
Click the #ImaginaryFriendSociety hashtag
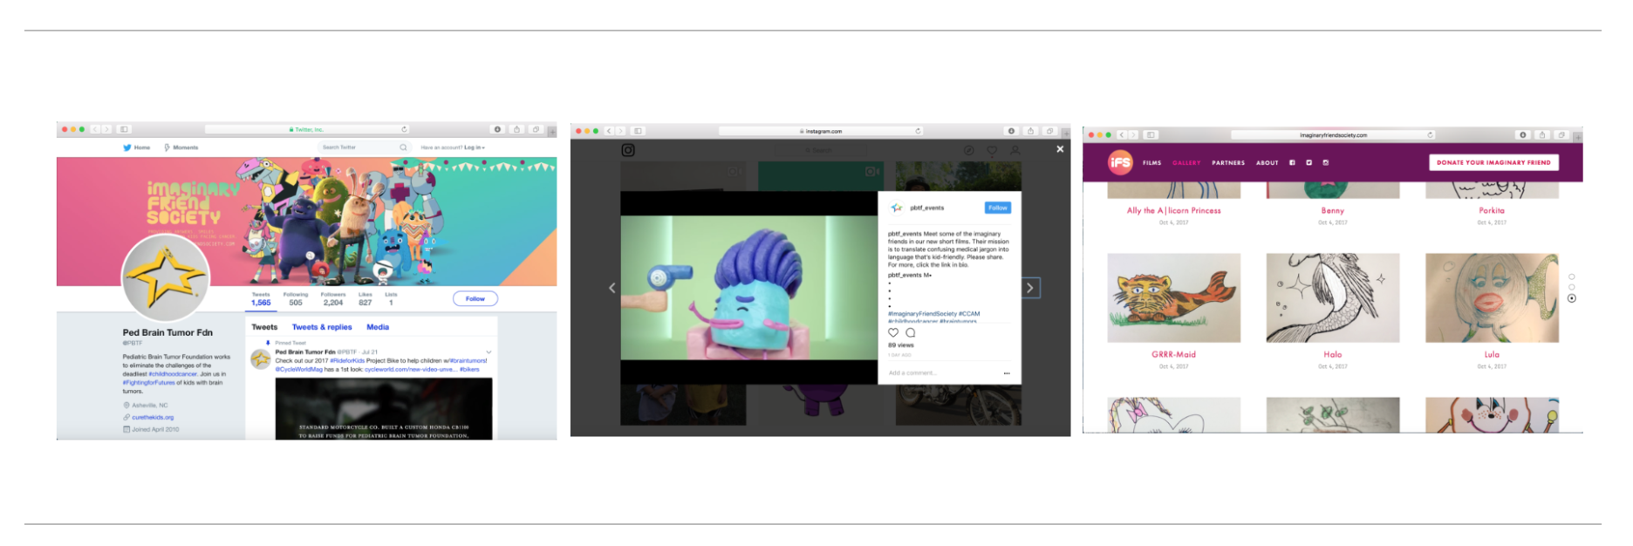click(x=922, y=313)
